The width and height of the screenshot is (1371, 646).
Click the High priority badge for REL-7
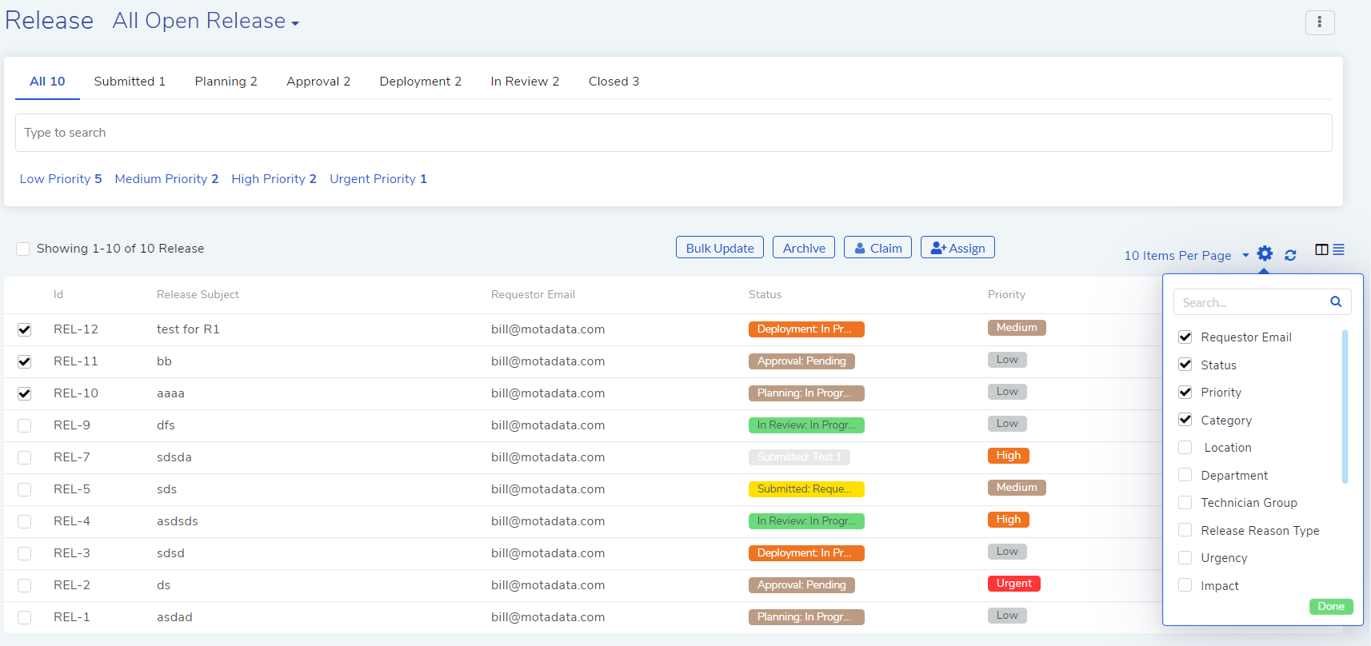click(1008, 456)
